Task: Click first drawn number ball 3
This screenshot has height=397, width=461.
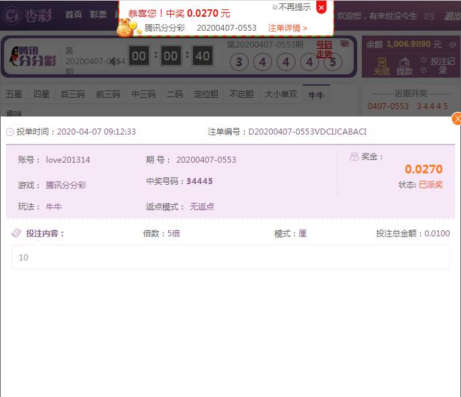Action: (x=239, y=62)
